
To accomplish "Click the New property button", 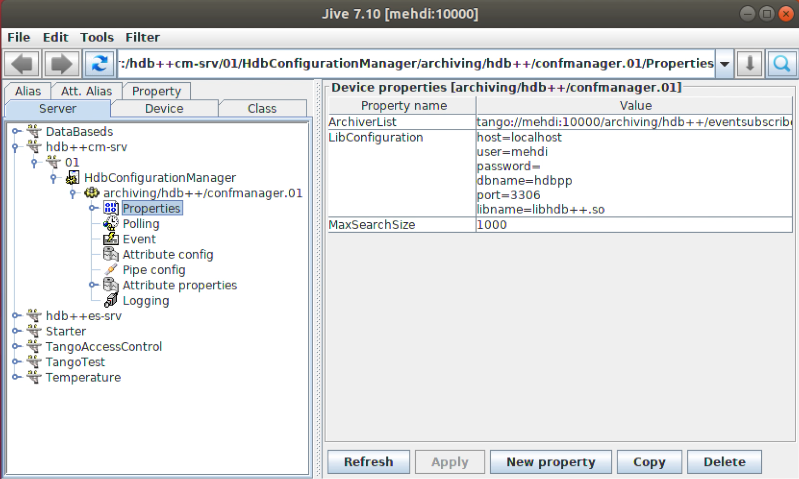I will click(551, 462).
